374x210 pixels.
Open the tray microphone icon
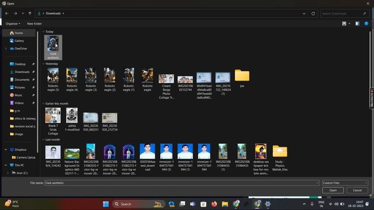click(312, 204)
